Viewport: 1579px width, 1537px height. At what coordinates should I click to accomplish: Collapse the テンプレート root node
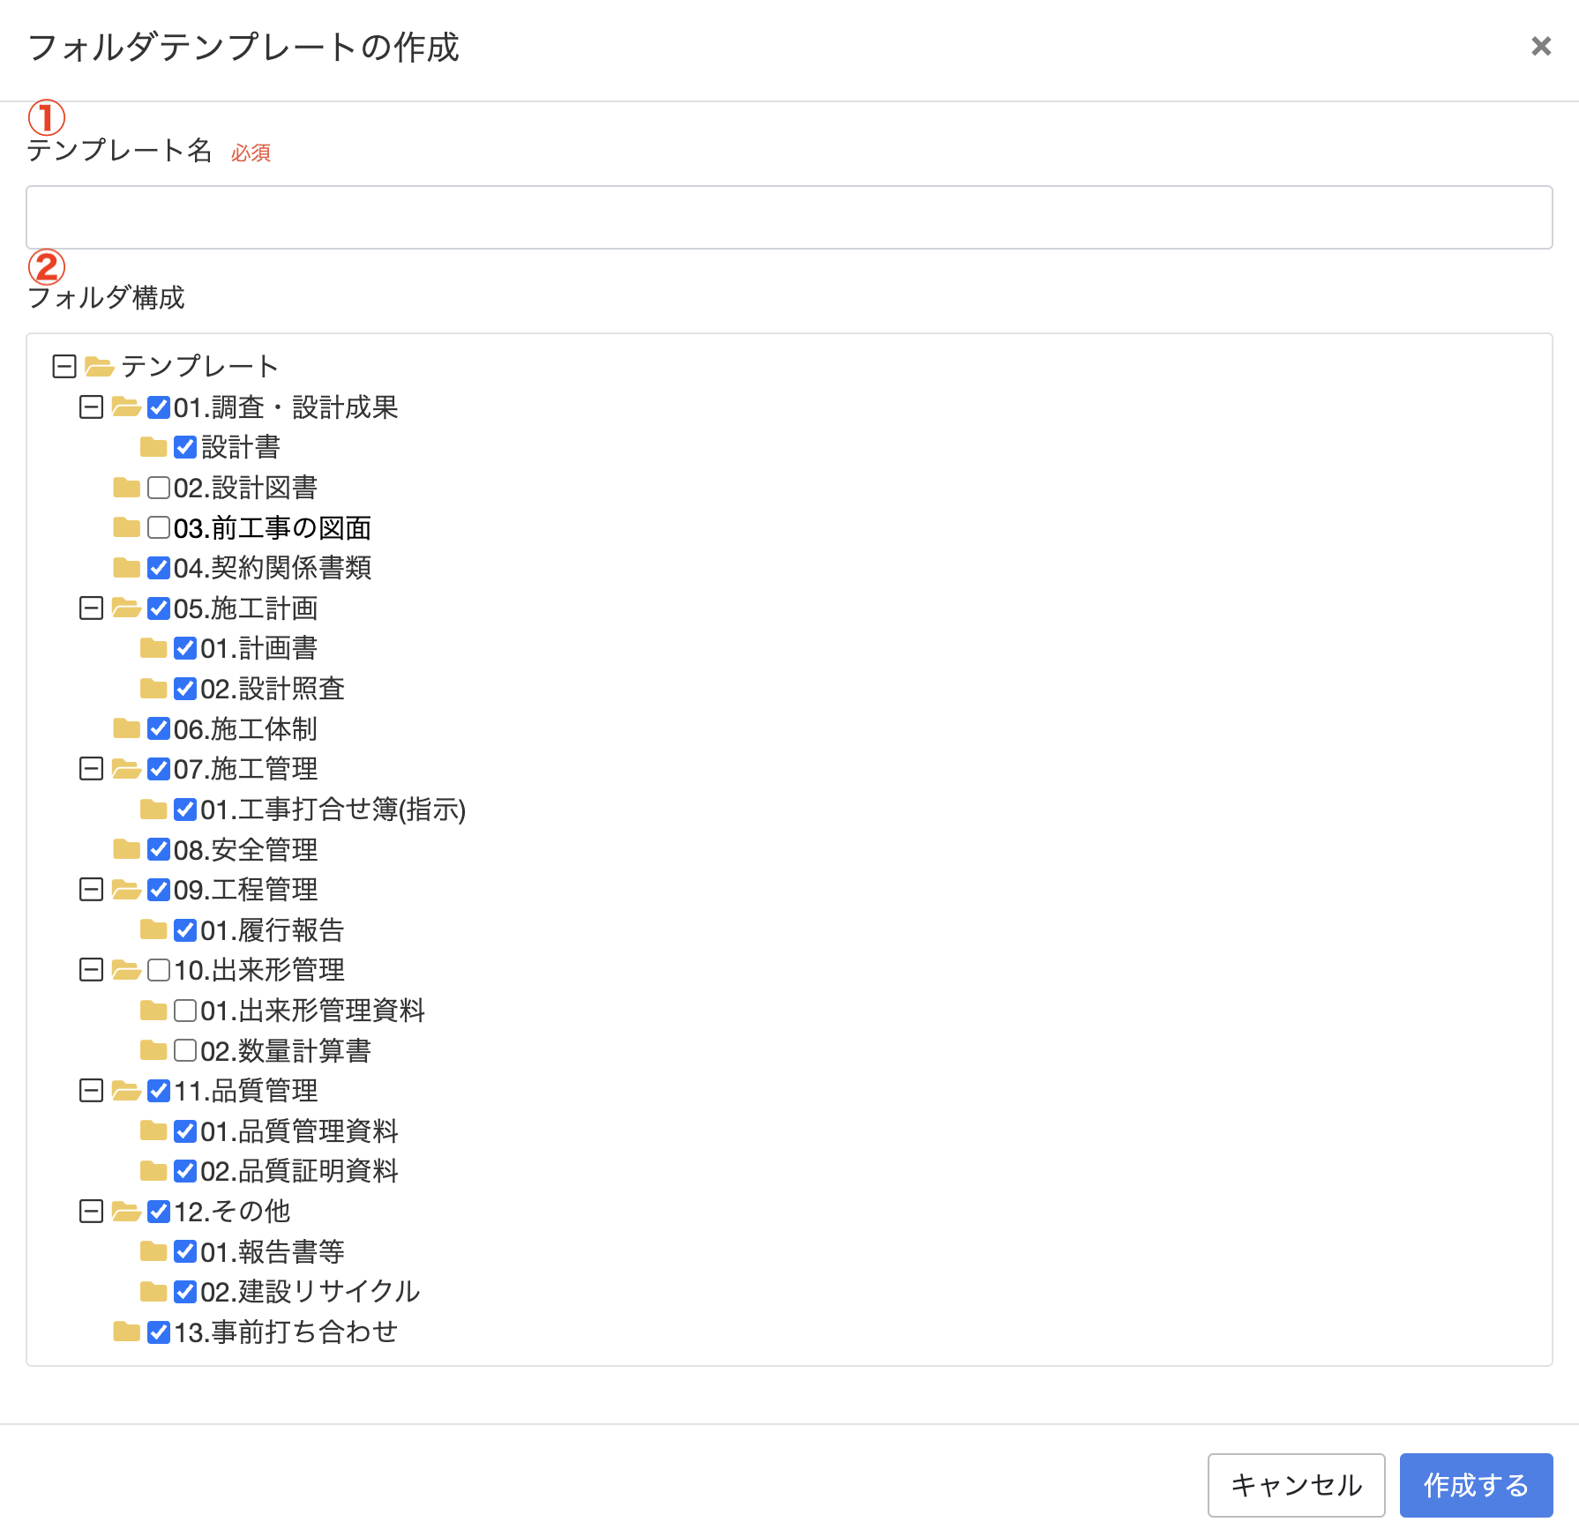[64, 366]
